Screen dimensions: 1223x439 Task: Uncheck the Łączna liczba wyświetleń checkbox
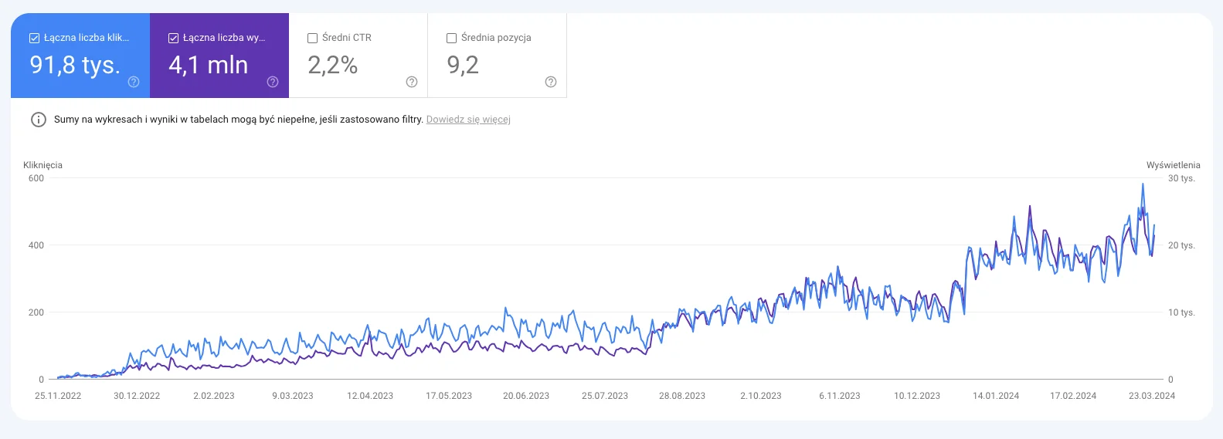click(x=174, y=38)
